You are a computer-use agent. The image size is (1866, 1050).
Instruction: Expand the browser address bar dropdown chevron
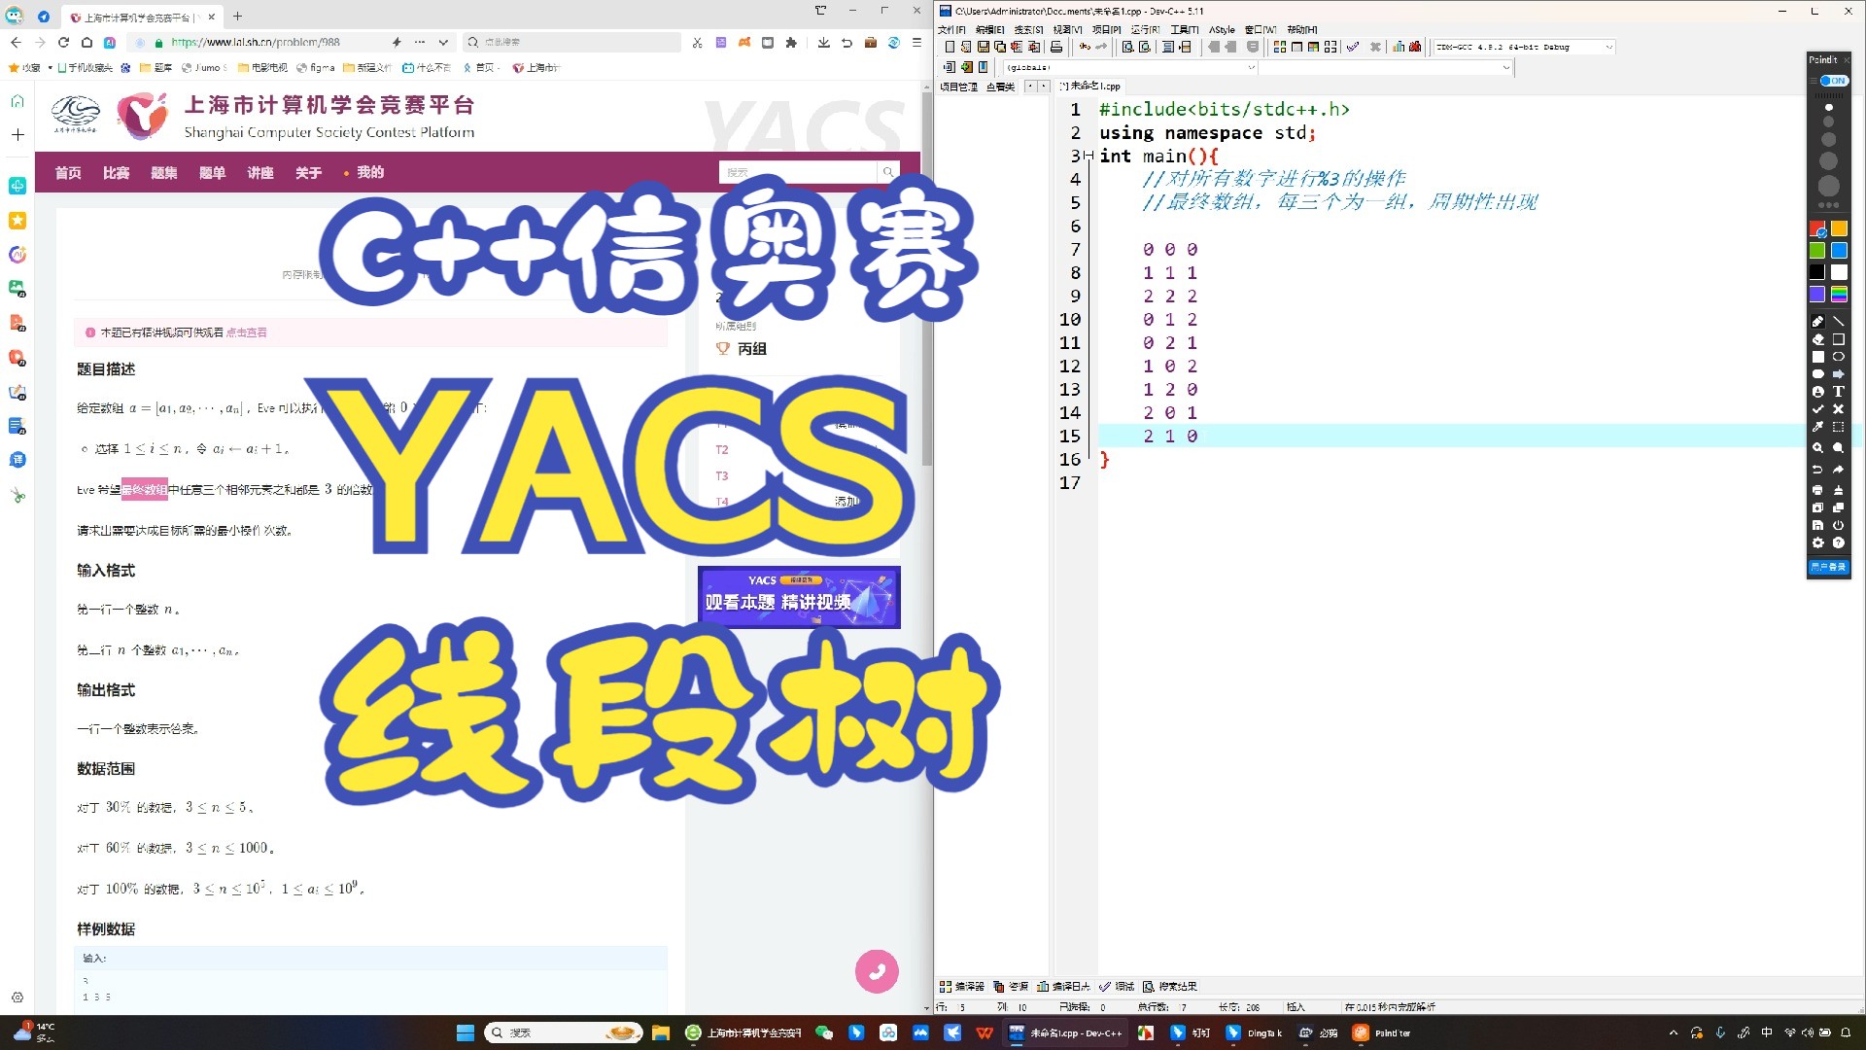[x=443, y=42]
